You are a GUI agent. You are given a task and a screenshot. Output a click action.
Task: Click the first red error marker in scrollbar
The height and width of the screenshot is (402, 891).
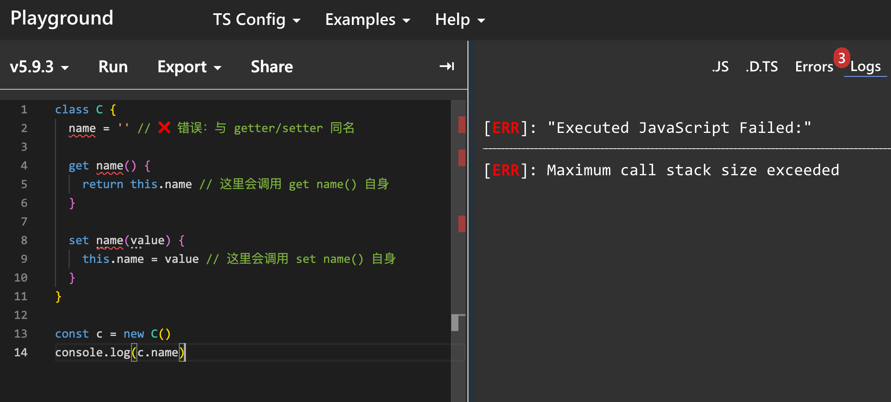[x=461, y=125]
